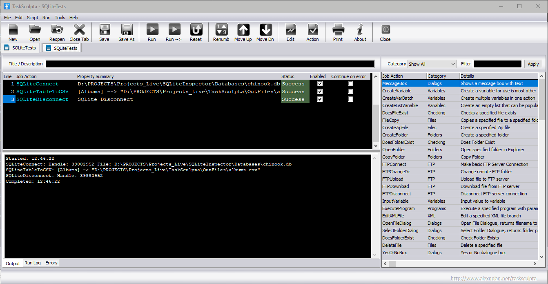This screenshot has height=284, width=548.
Task: Open the Script menu
Action: tap(33, 18)
